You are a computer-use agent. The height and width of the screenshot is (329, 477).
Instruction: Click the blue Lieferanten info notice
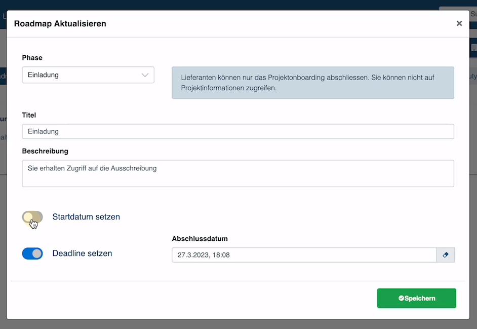coord(312,83)
